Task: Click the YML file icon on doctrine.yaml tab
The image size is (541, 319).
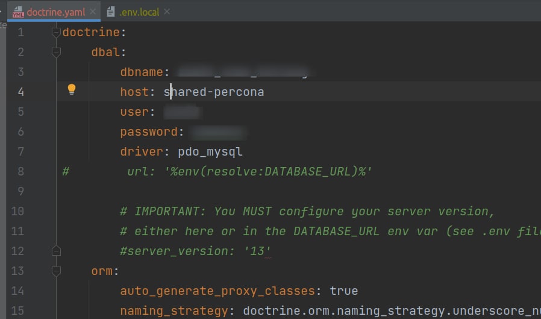Action: [x=18, y=12]
